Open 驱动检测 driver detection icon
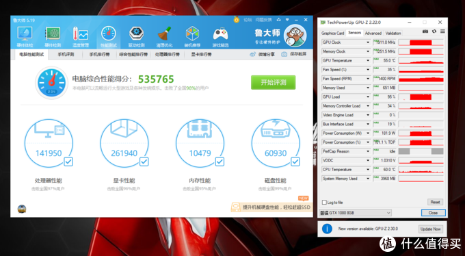Image resolution: width=465 pixels, height=256 pixels. coord(136,36)
